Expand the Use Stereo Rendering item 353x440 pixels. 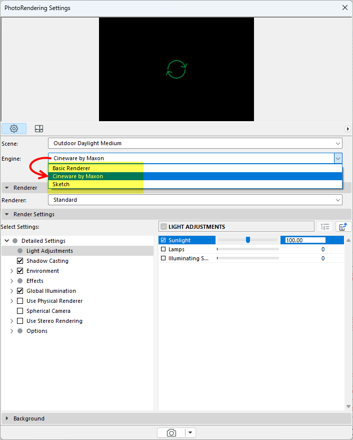point(12,321)
